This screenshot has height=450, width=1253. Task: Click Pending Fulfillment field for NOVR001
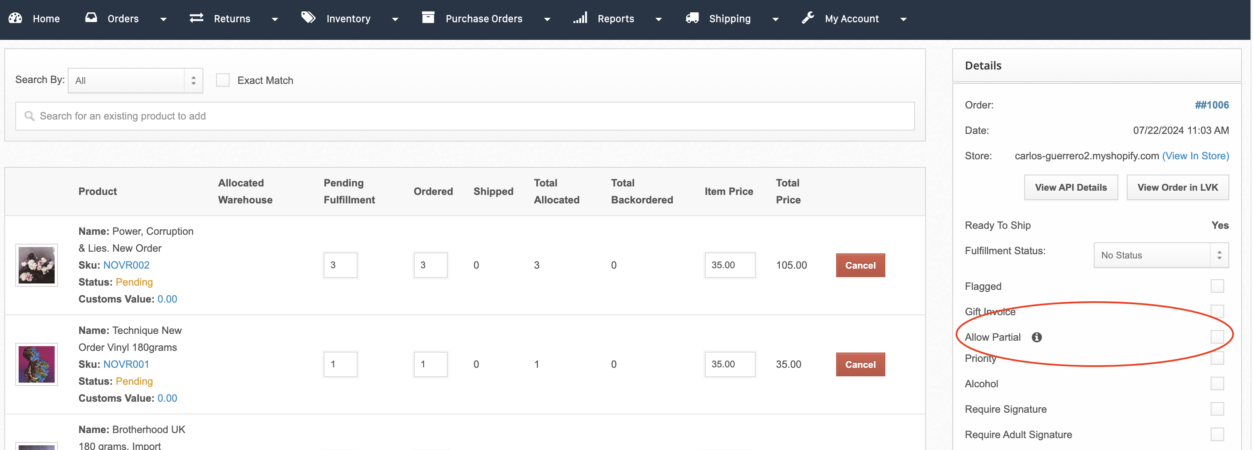340,364
